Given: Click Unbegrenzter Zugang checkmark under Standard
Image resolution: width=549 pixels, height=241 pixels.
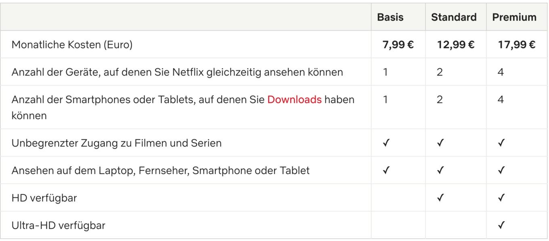Looking at the screenshot, I should coord(440,143).
